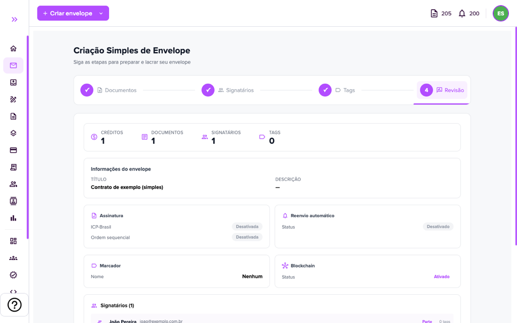Open the credit card billing icon
Screen dimensions: 517x323
click(x=13, y=150)
